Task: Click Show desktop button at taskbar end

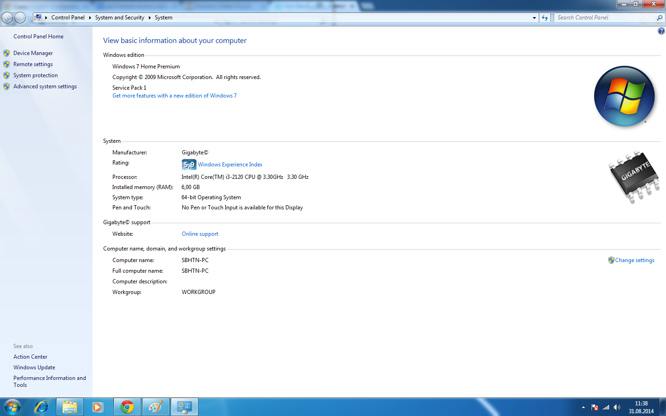Action: click(x=662, y=407)
